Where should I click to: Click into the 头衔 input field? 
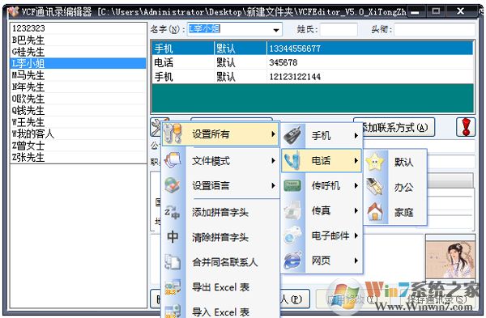tap(434, 30)
